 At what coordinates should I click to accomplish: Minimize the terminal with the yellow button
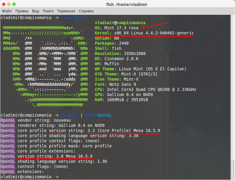pyautogui.click(x=9, y=4)
